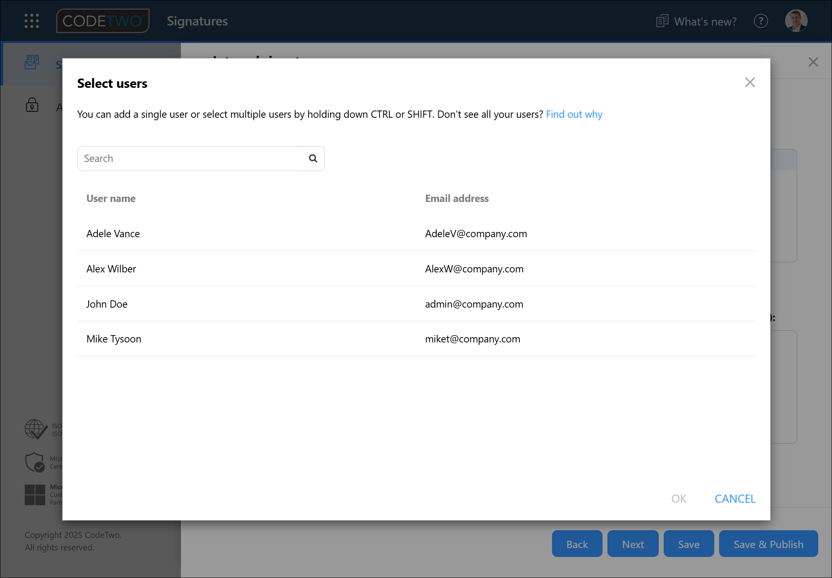The height and width of the screenshot is (578, 832).
Task: Click the Signatures sidebar envelope icon
Action: 32,62
